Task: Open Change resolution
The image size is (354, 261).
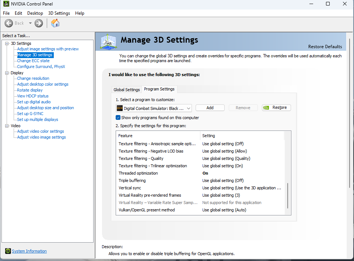Action: (33, 78)
